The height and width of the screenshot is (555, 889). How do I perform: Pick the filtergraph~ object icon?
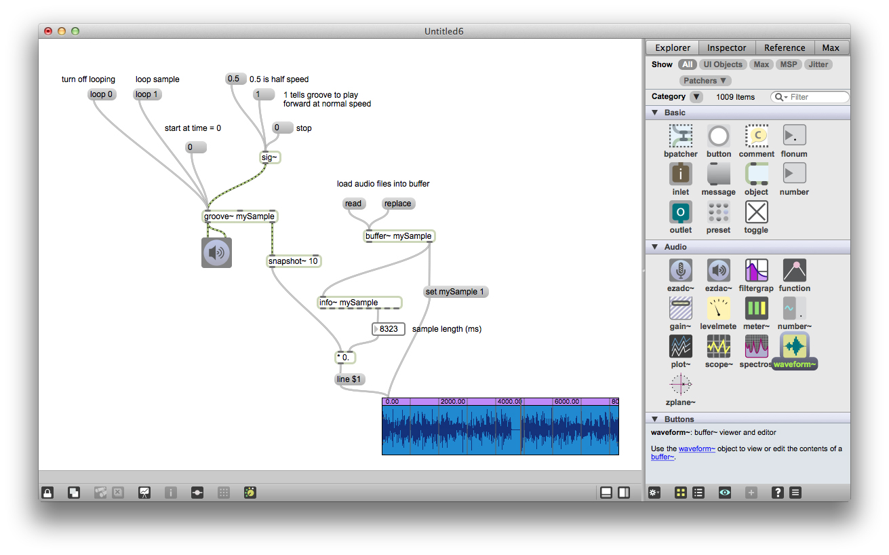pyautogui.click(x=757, y=271)
